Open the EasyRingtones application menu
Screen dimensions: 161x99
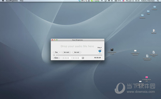(x=12, y=1)
